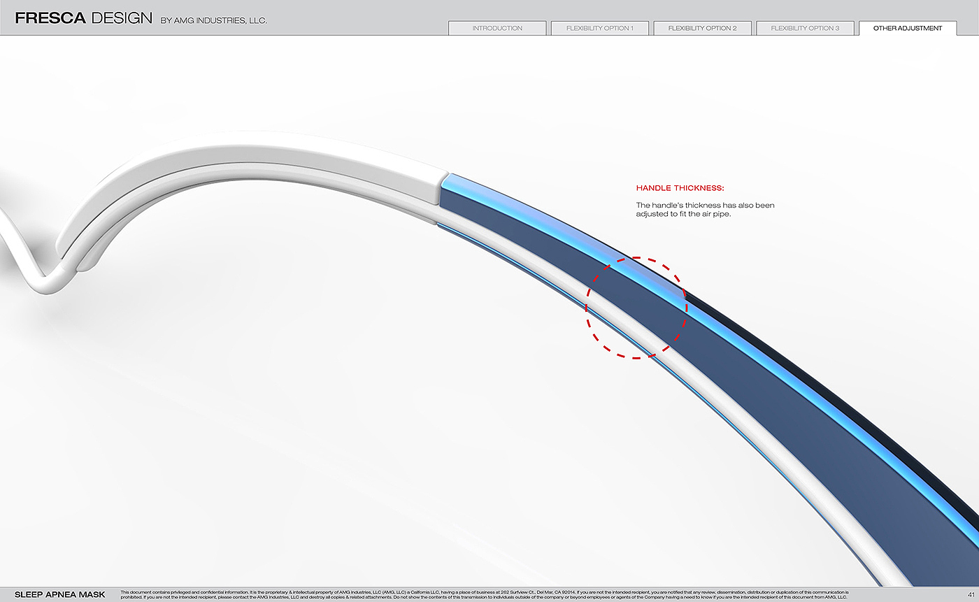Go to Flexibility Option 3 tab
Screen dimensions: 979x602
pos(805,29)
